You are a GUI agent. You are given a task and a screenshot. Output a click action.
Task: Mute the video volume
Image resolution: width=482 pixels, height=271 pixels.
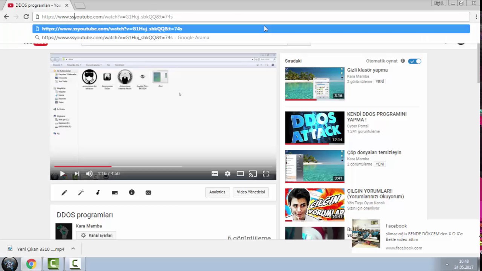[89, 174]
